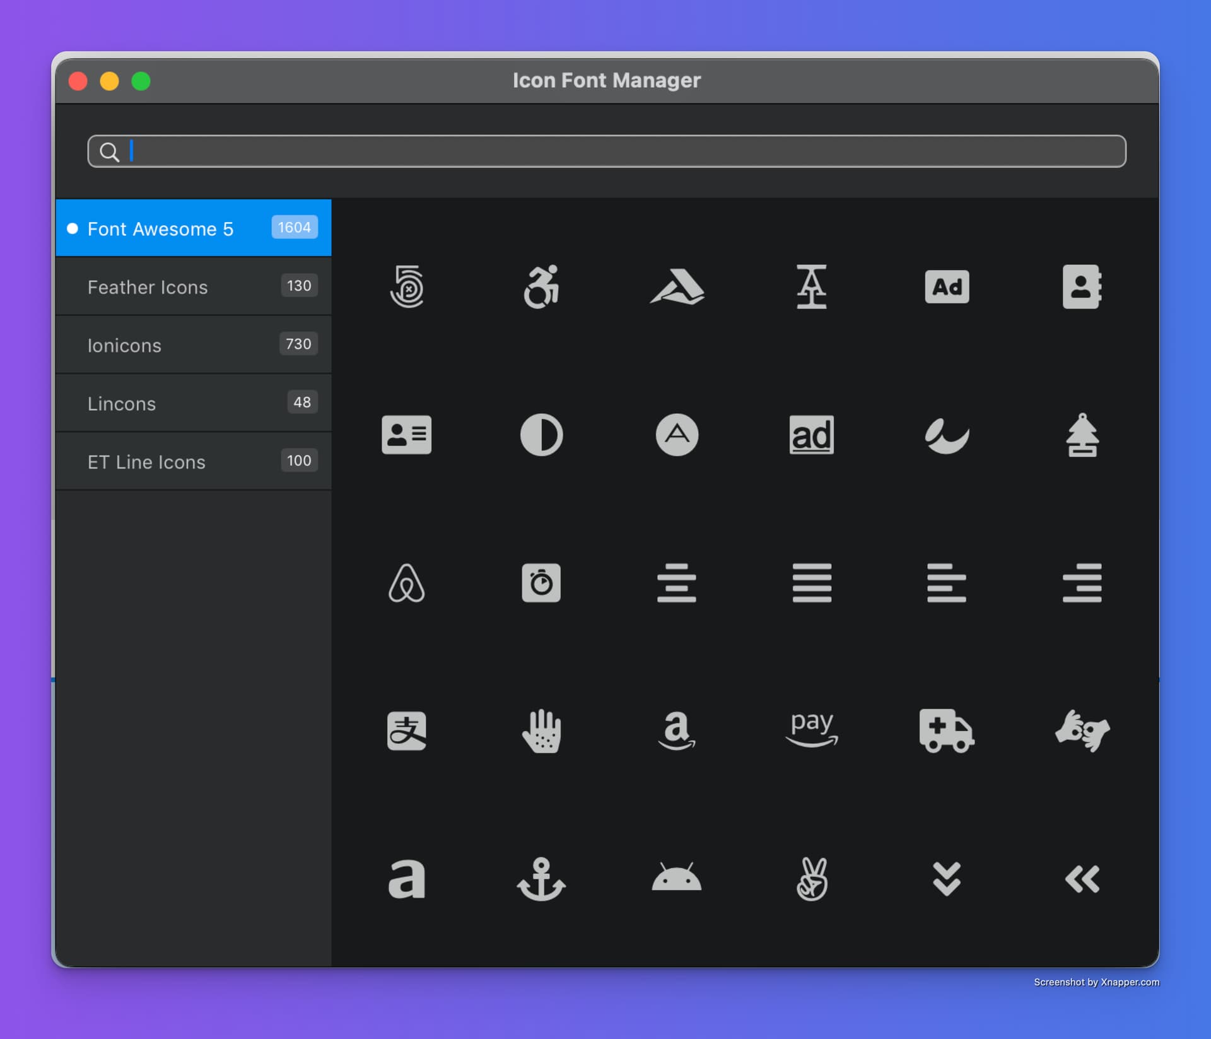
Task: Select the align-center text icon
Action: 676,583
